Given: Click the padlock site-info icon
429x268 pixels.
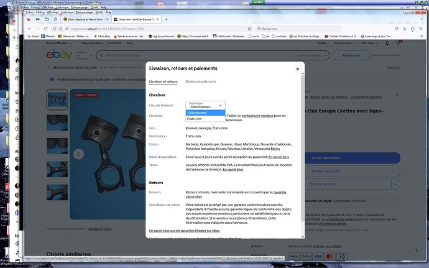Looking at the screenshot, I should coord(60,29).
